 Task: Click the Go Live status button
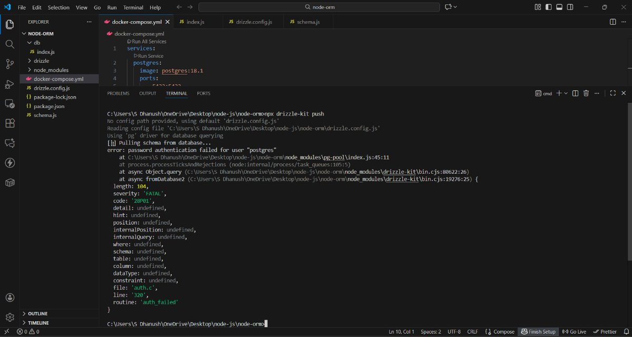click(574, 332)
